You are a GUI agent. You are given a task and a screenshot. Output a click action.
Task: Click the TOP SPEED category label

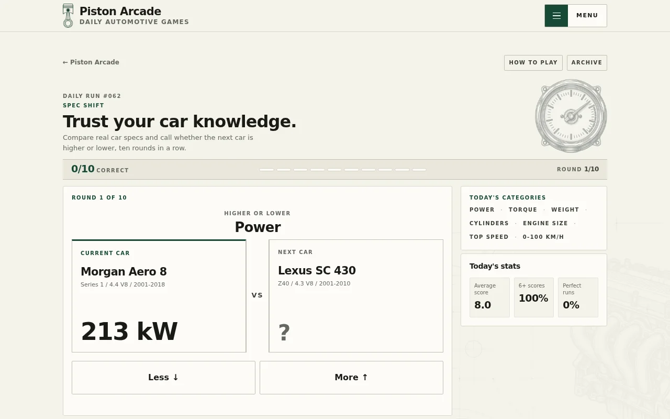489,237
